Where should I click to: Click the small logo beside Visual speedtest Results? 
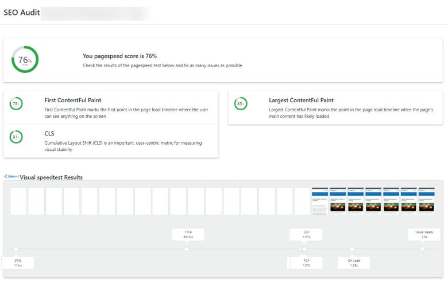(x=11, y=176)
